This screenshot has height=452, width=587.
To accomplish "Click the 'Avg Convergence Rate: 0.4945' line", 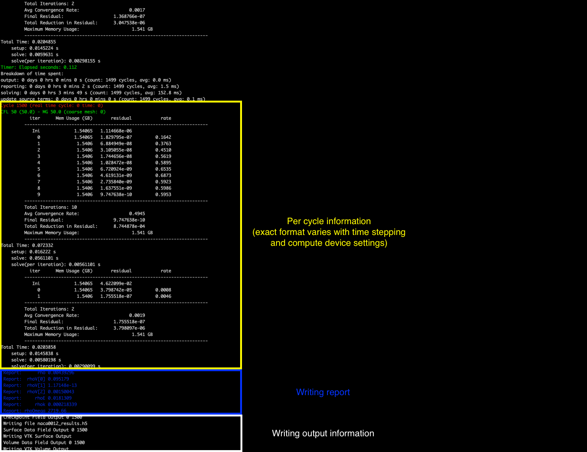I will (84, 214).
